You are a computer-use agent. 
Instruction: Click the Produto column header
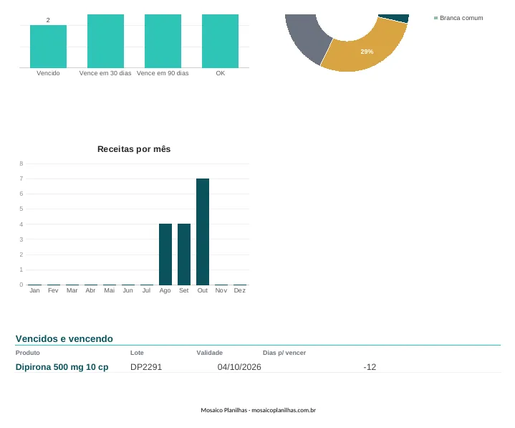pyautogui.click(x=28, y=353)
